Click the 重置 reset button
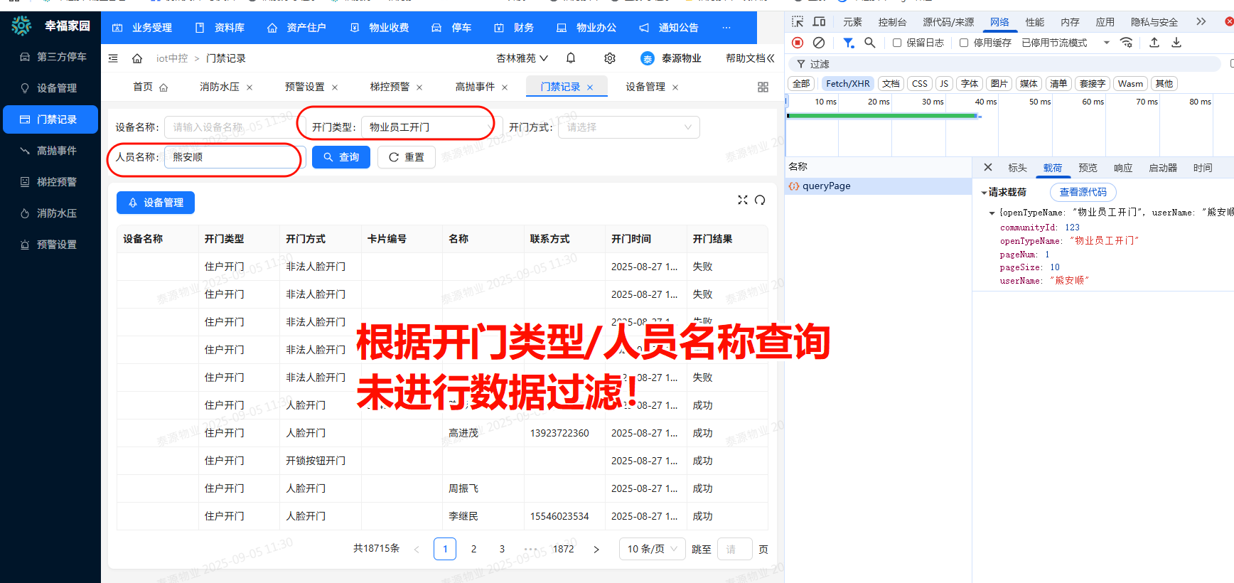The image size is (1234, 583). (407, 157)
